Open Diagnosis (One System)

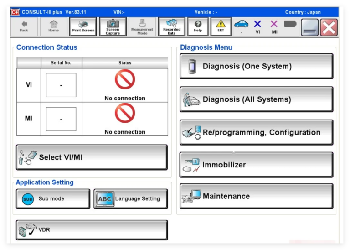[257, 66]
